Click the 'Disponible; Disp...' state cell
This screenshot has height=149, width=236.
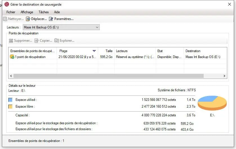pyautogui.click(x=169, y=57)
